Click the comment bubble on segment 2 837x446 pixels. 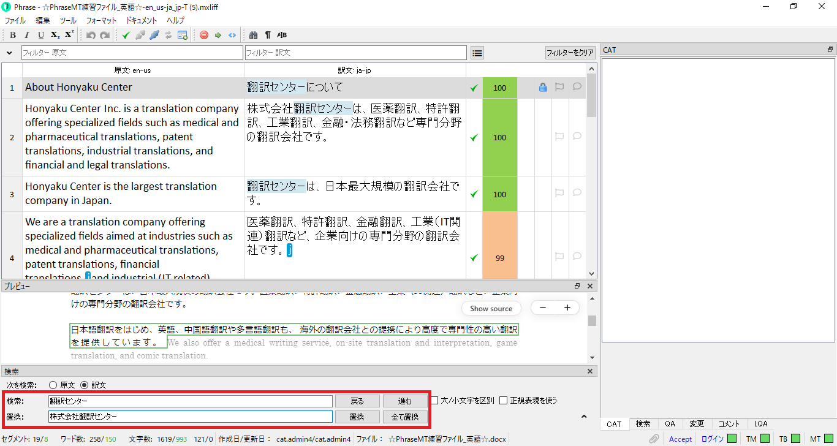point(577,137)
